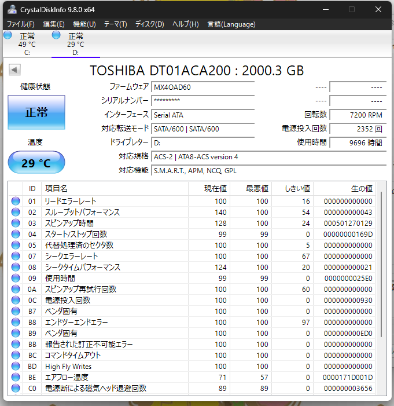Click status orb for B9 ベンダ固有
The width and height of the screenshot is (394, 406).
click(16, 333)
